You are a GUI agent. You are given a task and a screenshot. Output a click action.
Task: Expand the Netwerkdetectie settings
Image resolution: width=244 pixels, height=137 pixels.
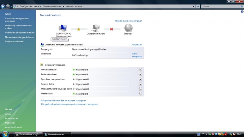(140, 70)
